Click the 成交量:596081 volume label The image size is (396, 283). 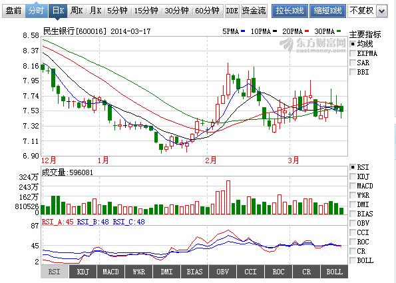point(67,172)
